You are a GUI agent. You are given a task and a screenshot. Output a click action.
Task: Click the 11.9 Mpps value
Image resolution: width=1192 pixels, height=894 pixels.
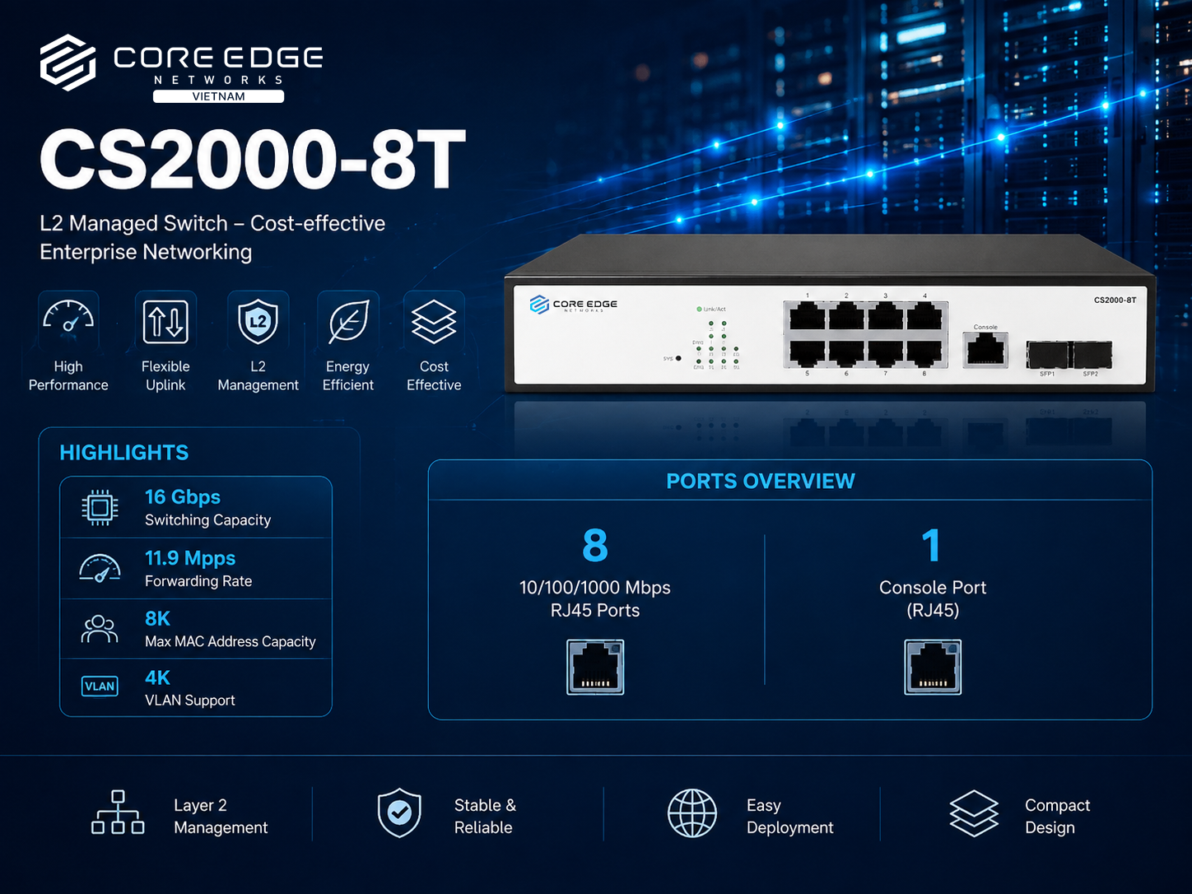(x=190, y=558)
